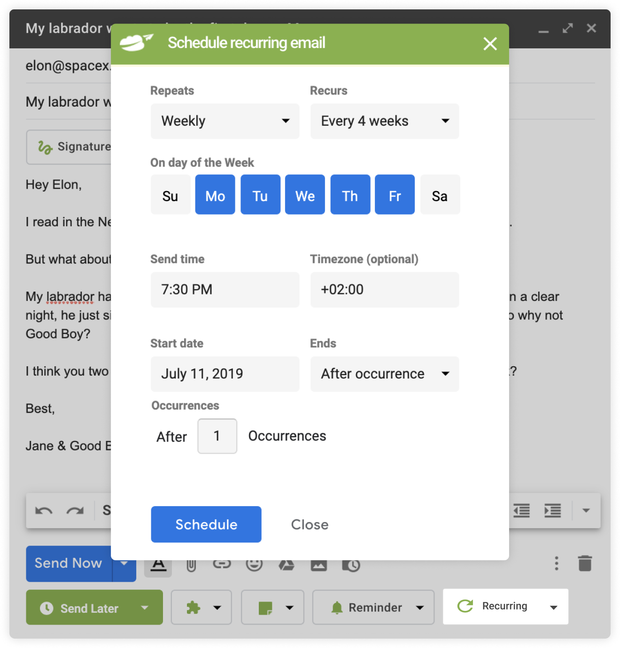Change Recurs from Every 4 weeks

[384, 121]
